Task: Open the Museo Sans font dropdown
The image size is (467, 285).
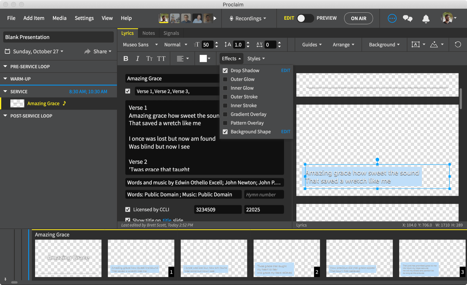Action: coord(140,44)
